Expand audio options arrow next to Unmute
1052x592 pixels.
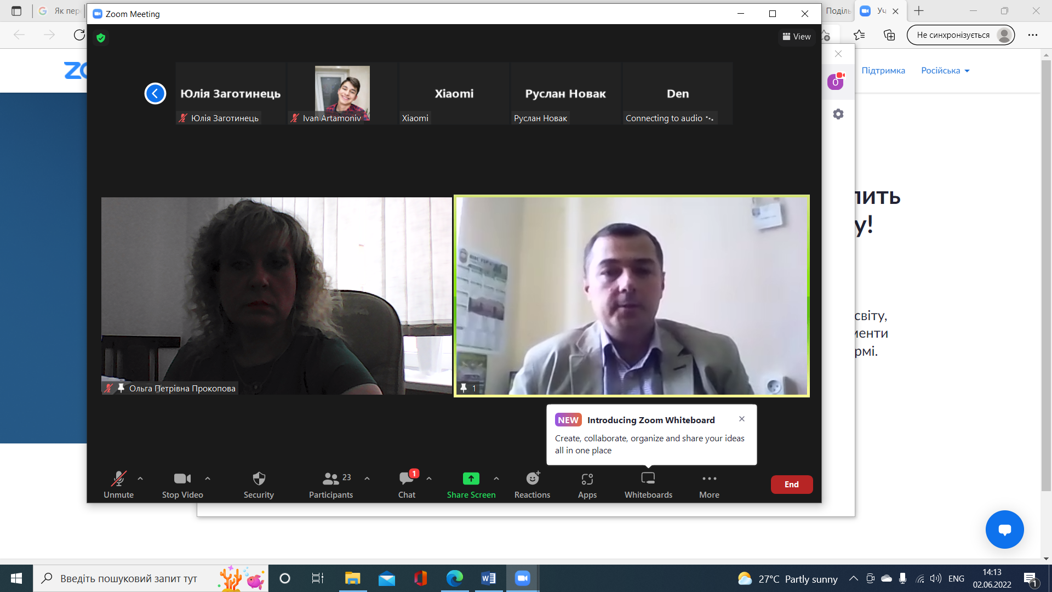click(x=140, y=479)
